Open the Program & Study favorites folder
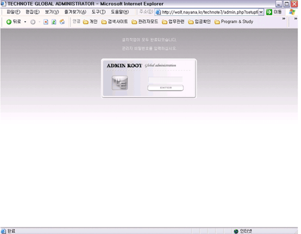 point(234,22)
